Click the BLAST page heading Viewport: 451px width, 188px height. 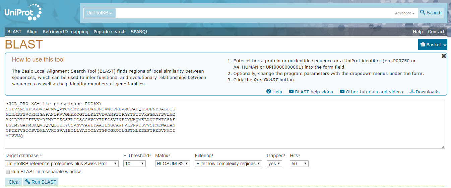click(24, 44)
